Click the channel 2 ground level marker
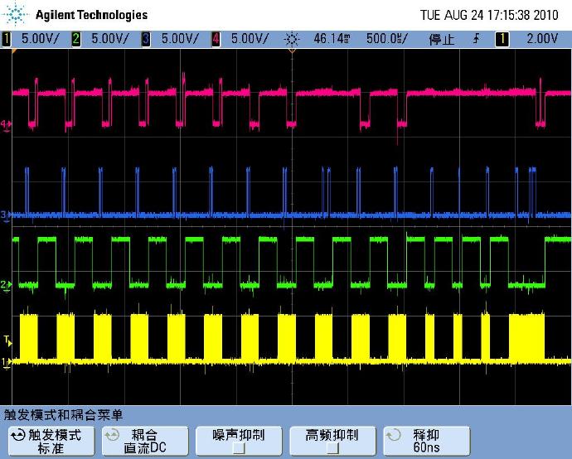The width and height of the screenshot is (572, 459). [6, 285]
